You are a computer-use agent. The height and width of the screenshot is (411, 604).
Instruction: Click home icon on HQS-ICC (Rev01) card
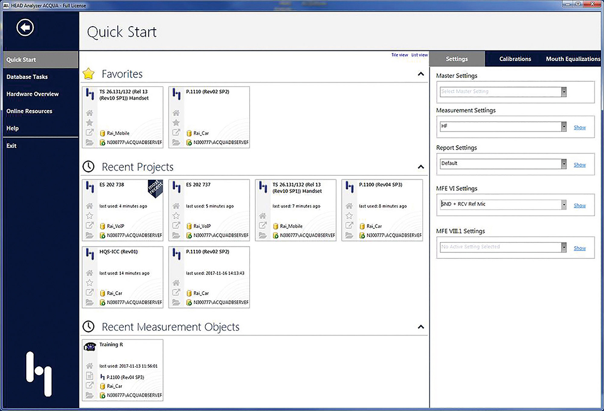[90, 273]
